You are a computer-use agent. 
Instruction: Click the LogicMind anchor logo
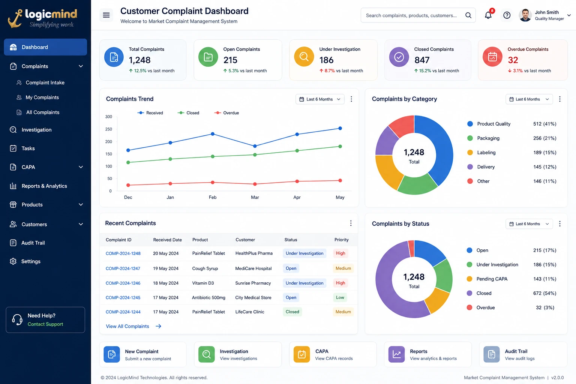click(x=15, y=18)
